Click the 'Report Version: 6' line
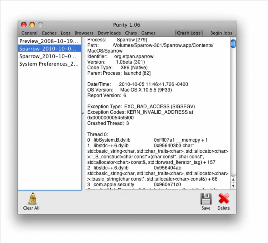Screen dimensions: 268x243 click(x=107, y=95)
